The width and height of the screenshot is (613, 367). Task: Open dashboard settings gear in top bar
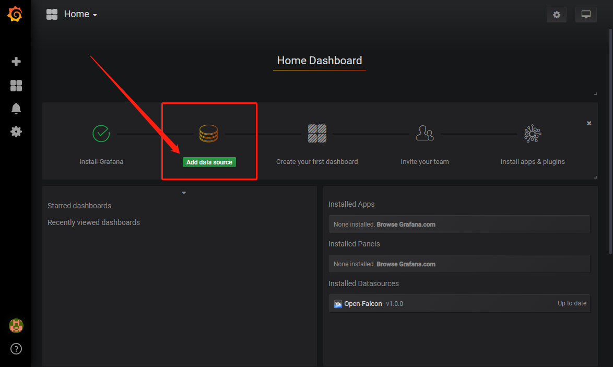coord(556,15)
